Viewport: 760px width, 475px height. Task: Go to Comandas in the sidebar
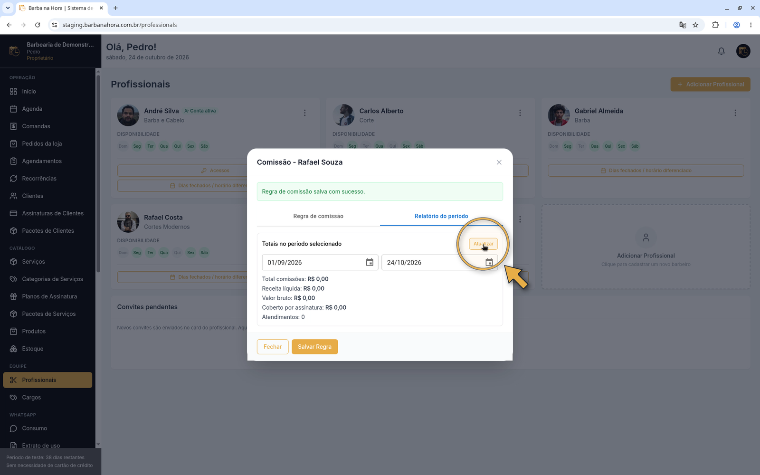[x=47, y=126]
